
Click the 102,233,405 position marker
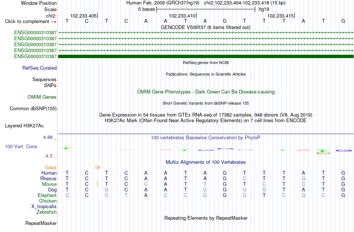pos(84,16)
